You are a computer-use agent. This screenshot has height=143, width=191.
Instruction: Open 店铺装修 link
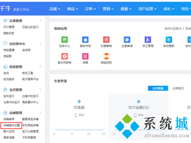[9, 119]
